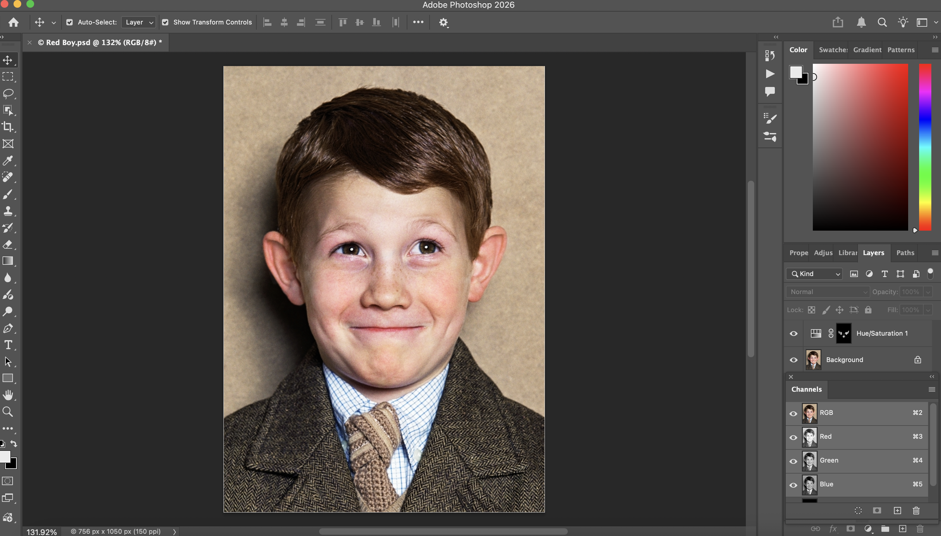Create new channel with plus button
The height and width of the screenshot is (536, 941).
point(897,511)
